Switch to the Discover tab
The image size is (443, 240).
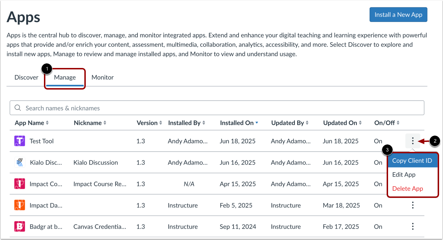coord(26,77)
